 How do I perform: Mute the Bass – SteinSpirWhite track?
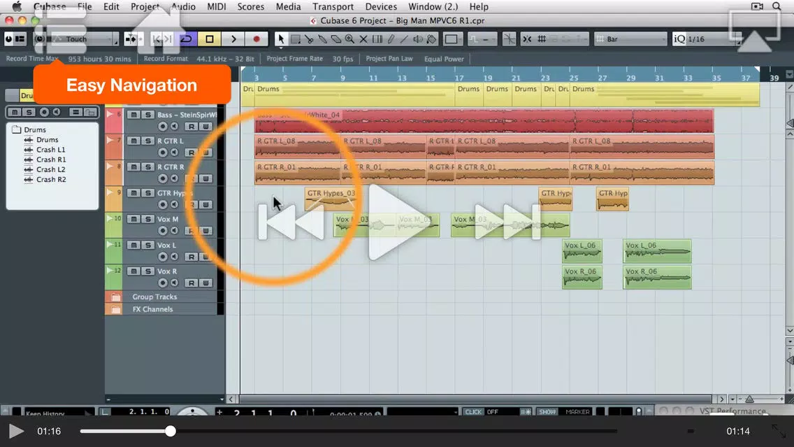133,115
